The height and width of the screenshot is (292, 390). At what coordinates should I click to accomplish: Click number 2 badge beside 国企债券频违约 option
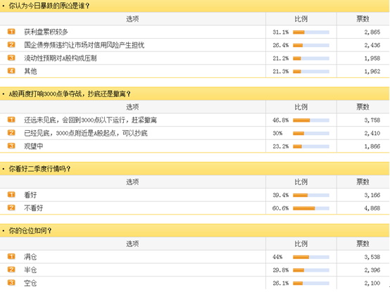[x=11, y=45]
